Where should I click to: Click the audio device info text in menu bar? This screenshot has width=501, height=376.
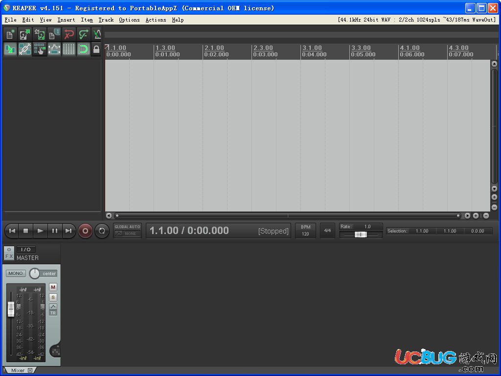pos(417,20)
